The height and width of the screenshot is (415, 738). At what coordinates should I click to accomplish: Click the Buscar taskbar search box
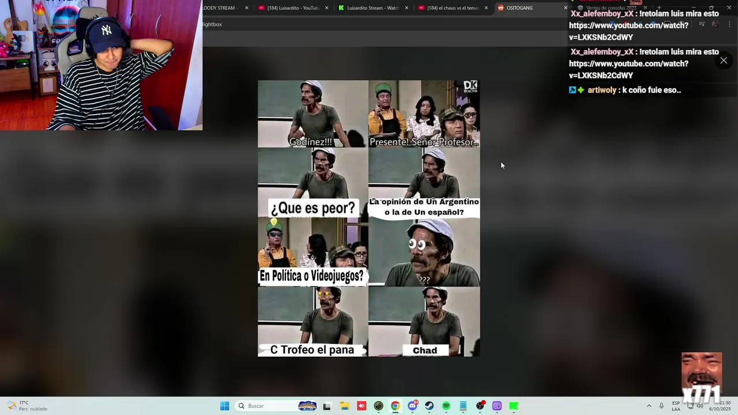277,406
